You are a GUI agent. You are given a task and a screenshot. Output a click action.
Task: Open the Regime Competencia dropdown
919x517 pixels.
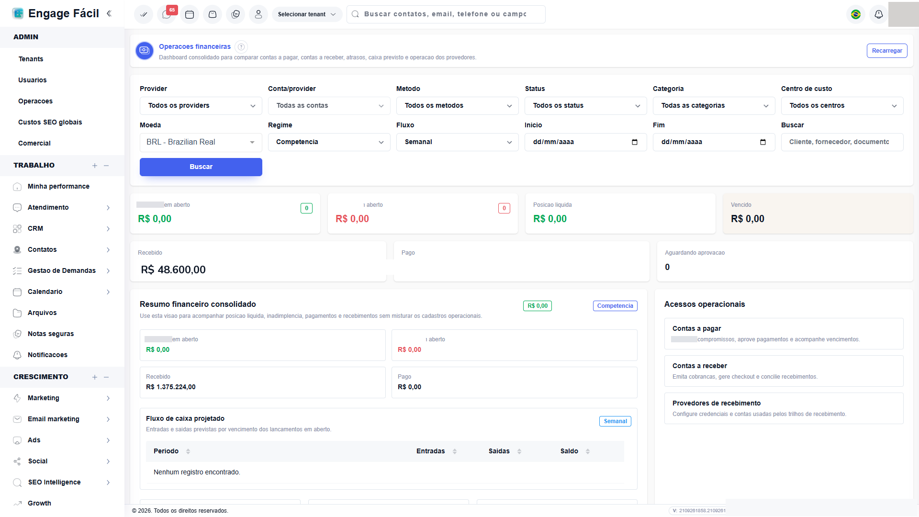329,142
